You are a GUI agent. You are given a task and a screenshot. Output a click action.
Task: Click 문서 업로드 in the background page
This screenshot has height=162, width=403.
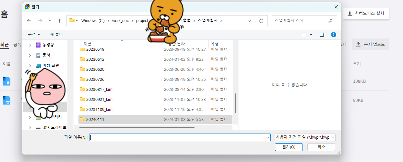pos(371,44)
